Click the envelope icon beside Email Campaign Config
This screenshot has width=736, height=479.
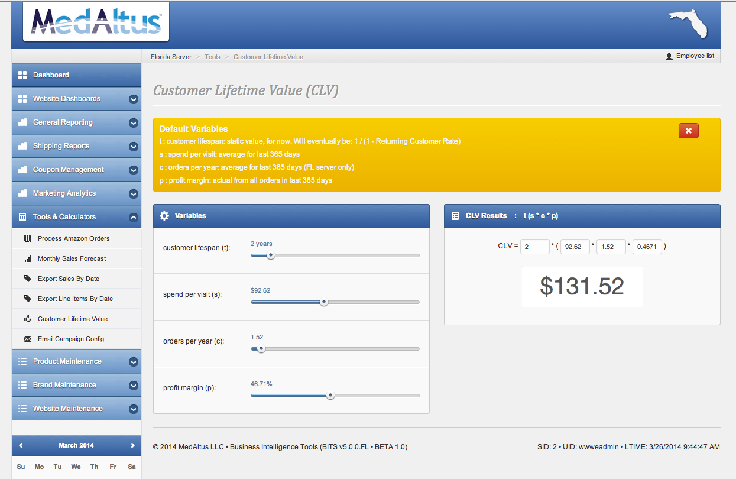click(x=28, y=339)
